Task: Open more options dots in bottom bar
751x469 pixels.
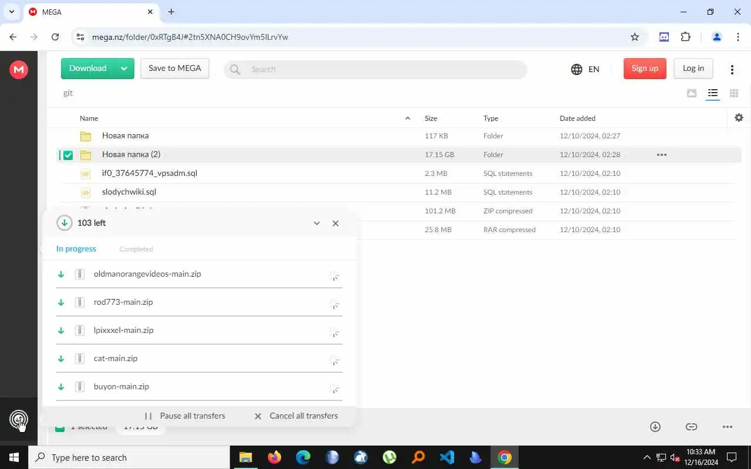Action: (728, 427)
